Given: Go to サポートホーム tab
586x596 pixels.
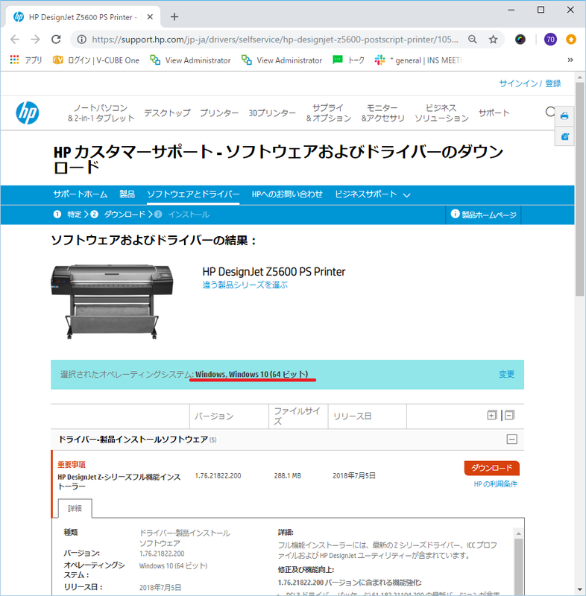Looking at the screenshot, I should (81, 194).
